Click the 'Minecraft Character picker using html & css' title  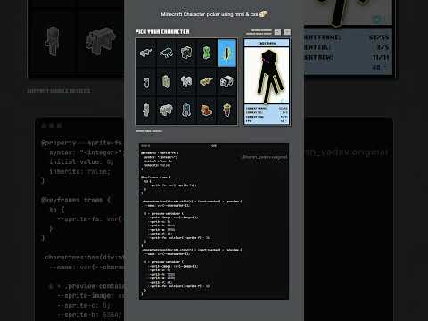coord(210,14)
